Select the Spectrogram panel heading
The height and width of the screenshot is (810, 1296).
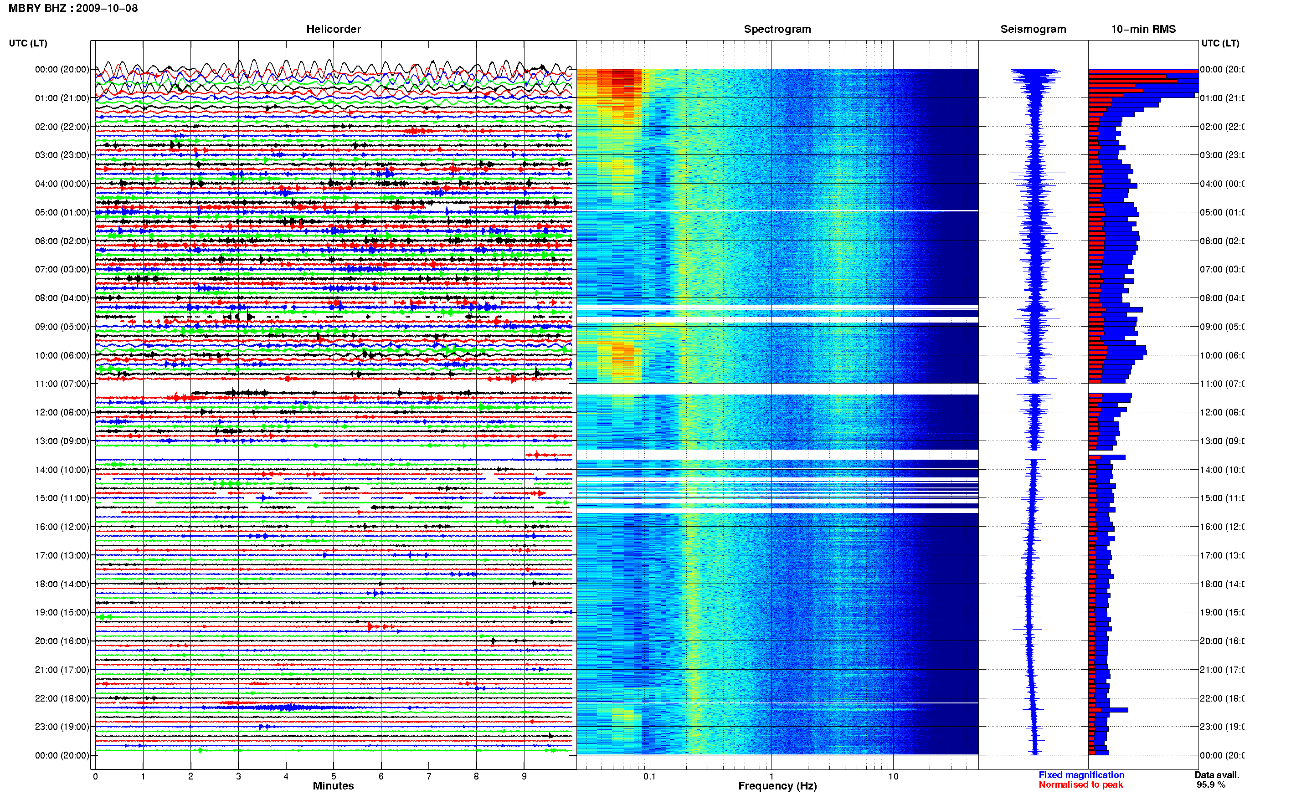pyautogui.click(x=777, y=29)
